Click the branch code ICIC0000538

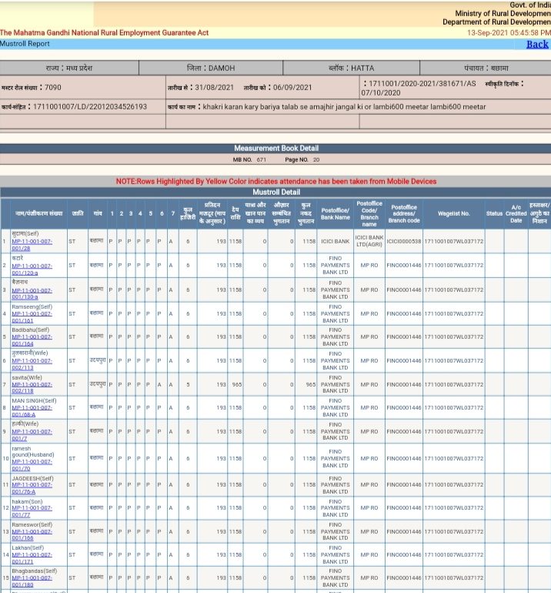coord(403,241)
